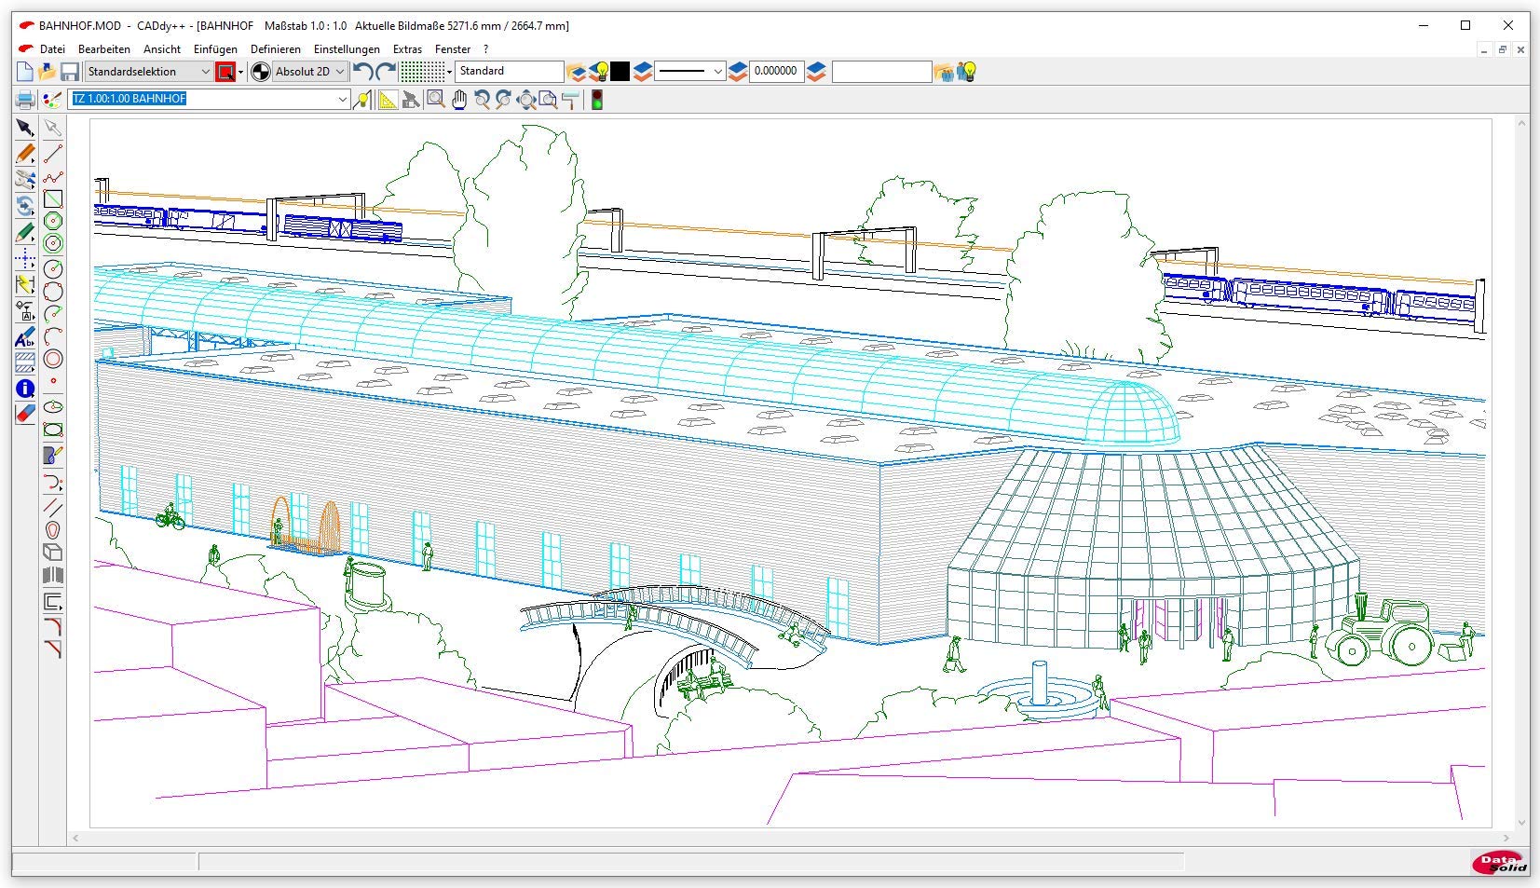Screen dimensions: 1540x888
Task: Redo the last undone action
Action: 386,72
